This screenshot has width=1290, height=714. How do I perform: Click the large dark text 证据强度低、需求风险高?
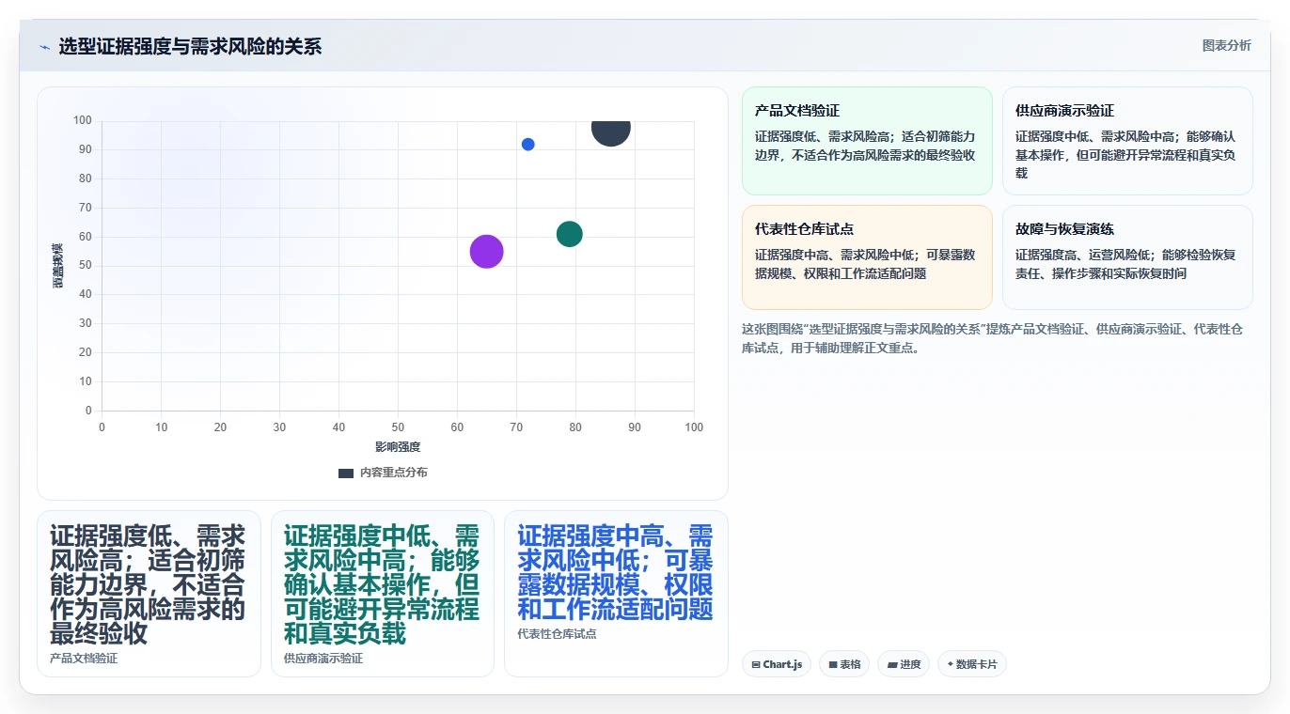click(148, 584)
